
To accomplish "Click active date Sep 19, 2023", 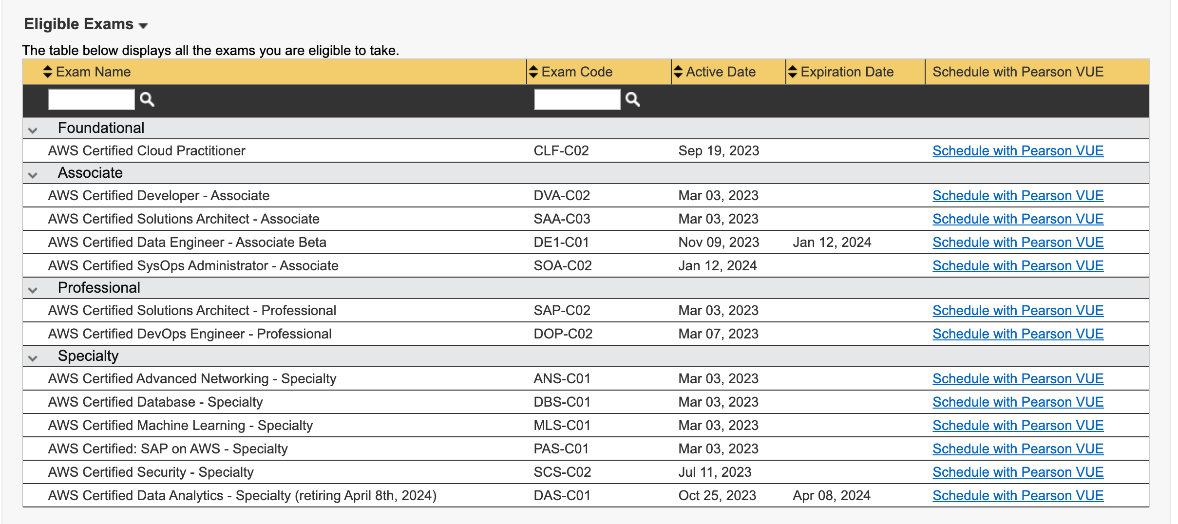I will point(719,151).
